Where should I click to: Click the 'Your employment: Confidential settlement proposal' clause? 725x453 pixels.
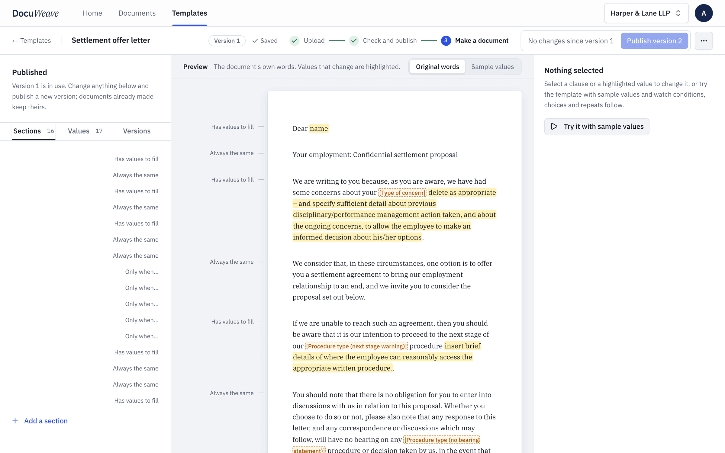pyautogui.click(x=375, y=155)
